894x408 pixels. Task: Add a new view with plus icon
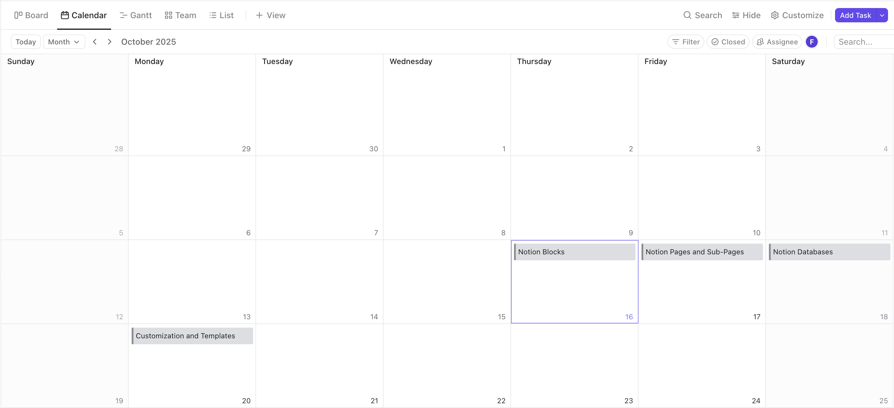[x=259, y=15]
